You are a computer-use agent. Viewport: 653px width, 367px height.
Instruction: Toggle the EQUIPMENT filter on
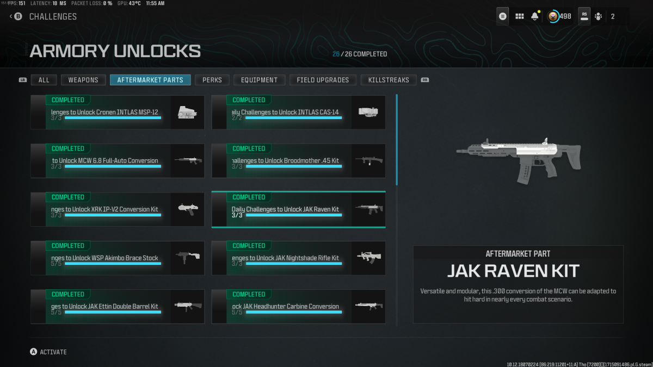pos(259,79)
